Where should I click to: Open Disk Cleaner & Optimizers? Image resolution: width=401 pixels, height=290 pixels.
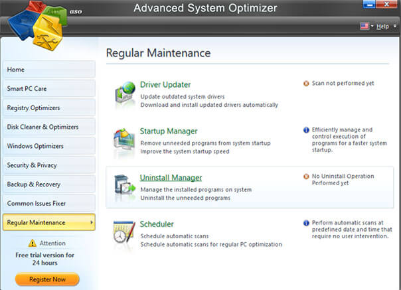[x=49, y=127]
